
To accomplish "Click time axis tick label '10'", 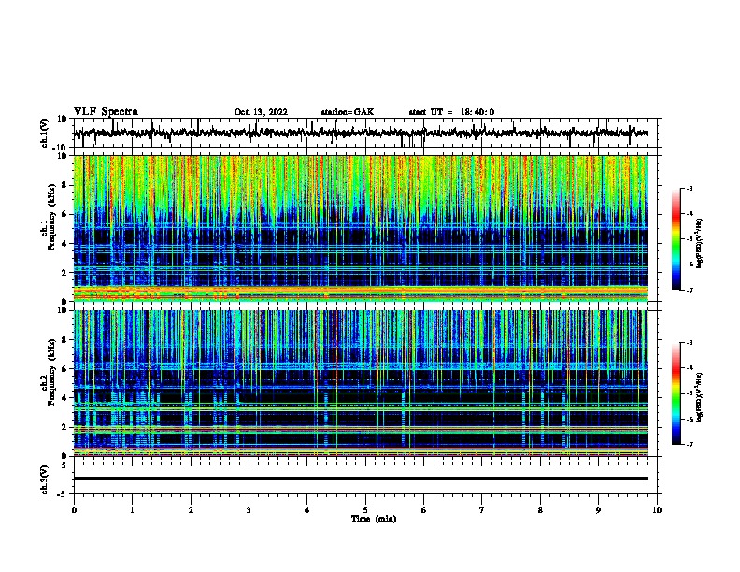I will [x=657, y=509].
